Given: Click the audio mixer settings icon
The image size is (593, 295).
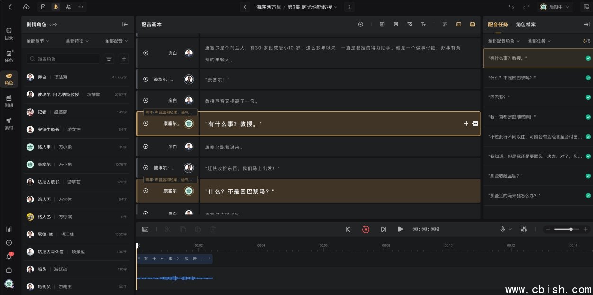Looking at the screenshot, I should pyautogui.click(x=524, y=229).
